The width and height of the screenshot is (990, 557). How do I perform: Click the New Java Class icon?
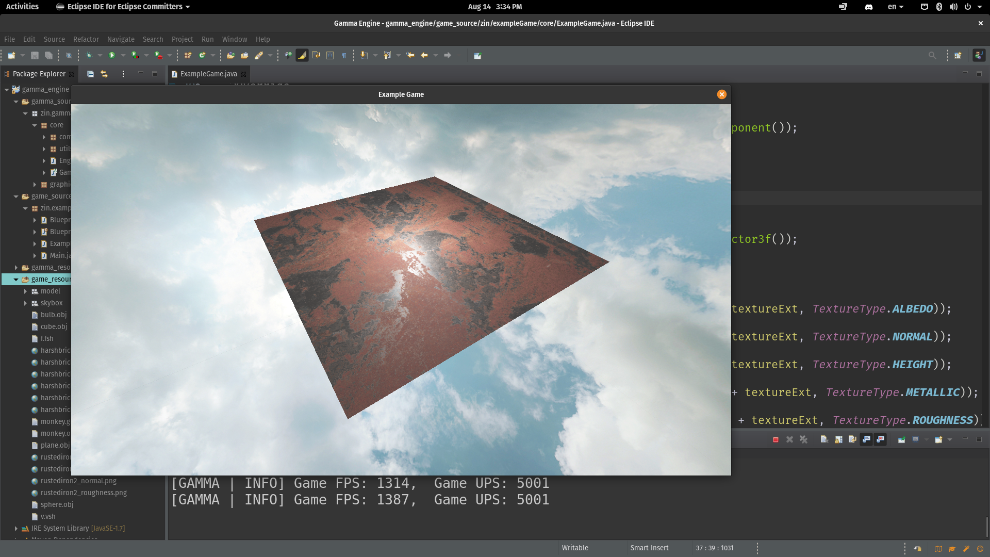pyautogui.click(x=202, y=56)
